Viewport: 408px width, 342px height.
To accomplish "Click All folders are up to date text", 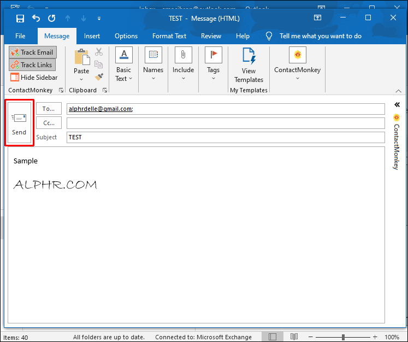I will click(x=109, y=337).
